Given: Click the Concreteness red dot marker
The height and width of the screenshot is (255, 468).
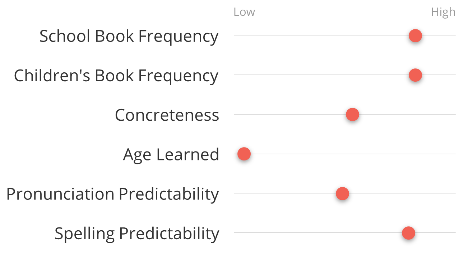Looking at the screenshot, I should (x=352, y=115).
